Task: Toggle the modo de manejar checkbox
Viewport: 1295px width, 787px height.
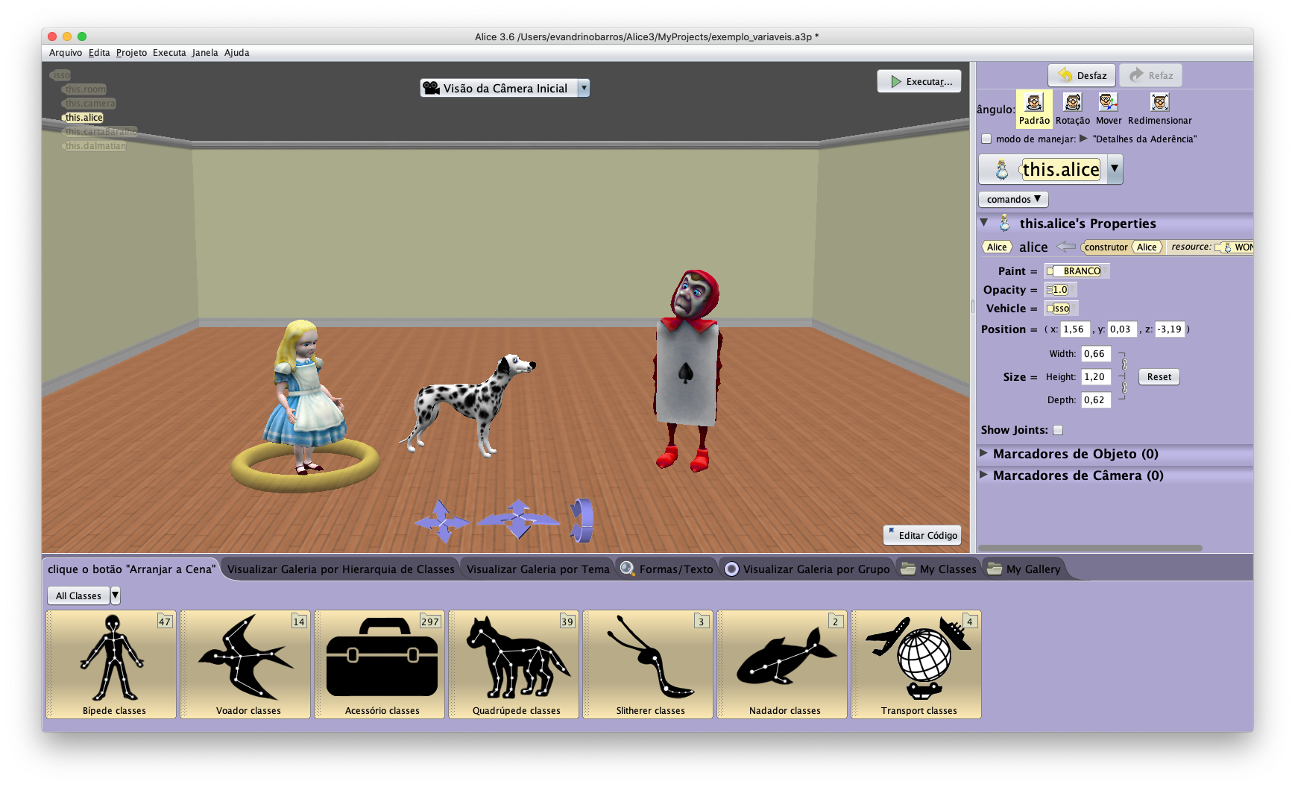Action: pos(986,139)
